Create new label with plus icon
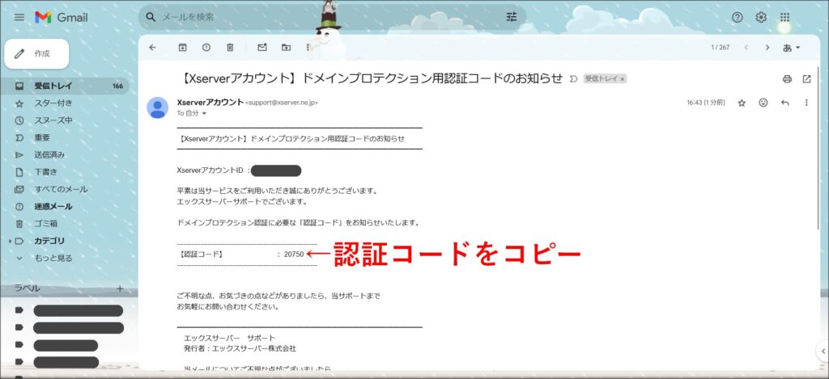The height and width of the screenshot is (379, 829). click(x=120, y=288)
